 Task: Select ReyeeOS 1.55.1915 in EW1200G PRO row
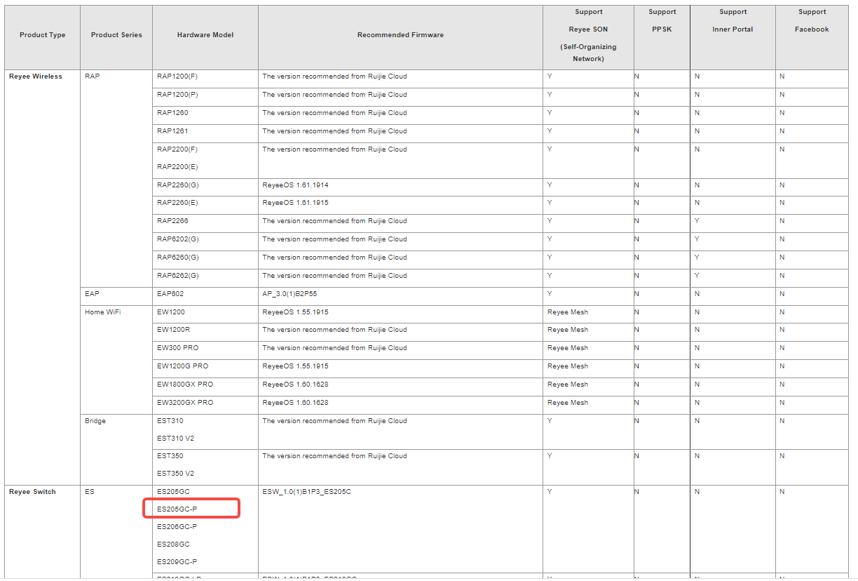295,366
